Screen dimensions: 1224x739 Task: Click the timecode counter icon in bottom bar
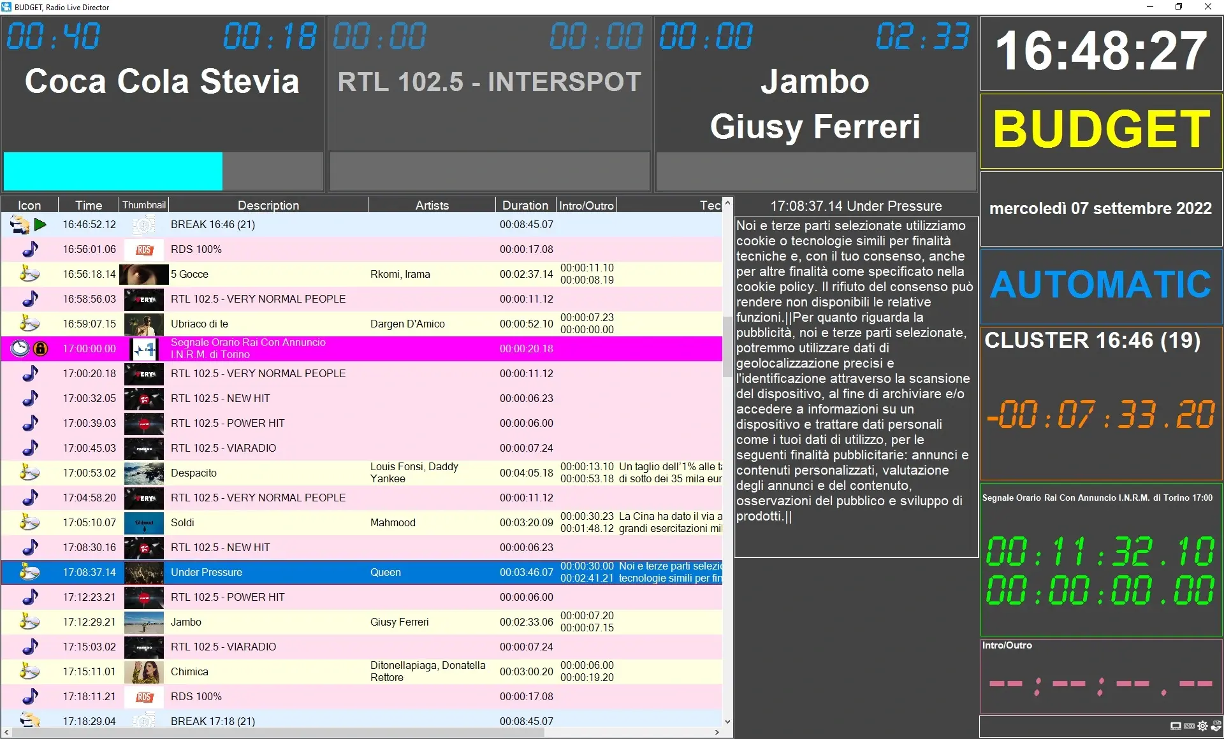(1189, 726)
